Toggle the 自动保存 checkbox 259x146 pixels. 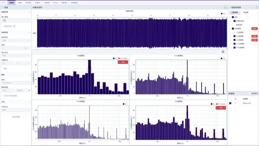[x=250, y=93]
